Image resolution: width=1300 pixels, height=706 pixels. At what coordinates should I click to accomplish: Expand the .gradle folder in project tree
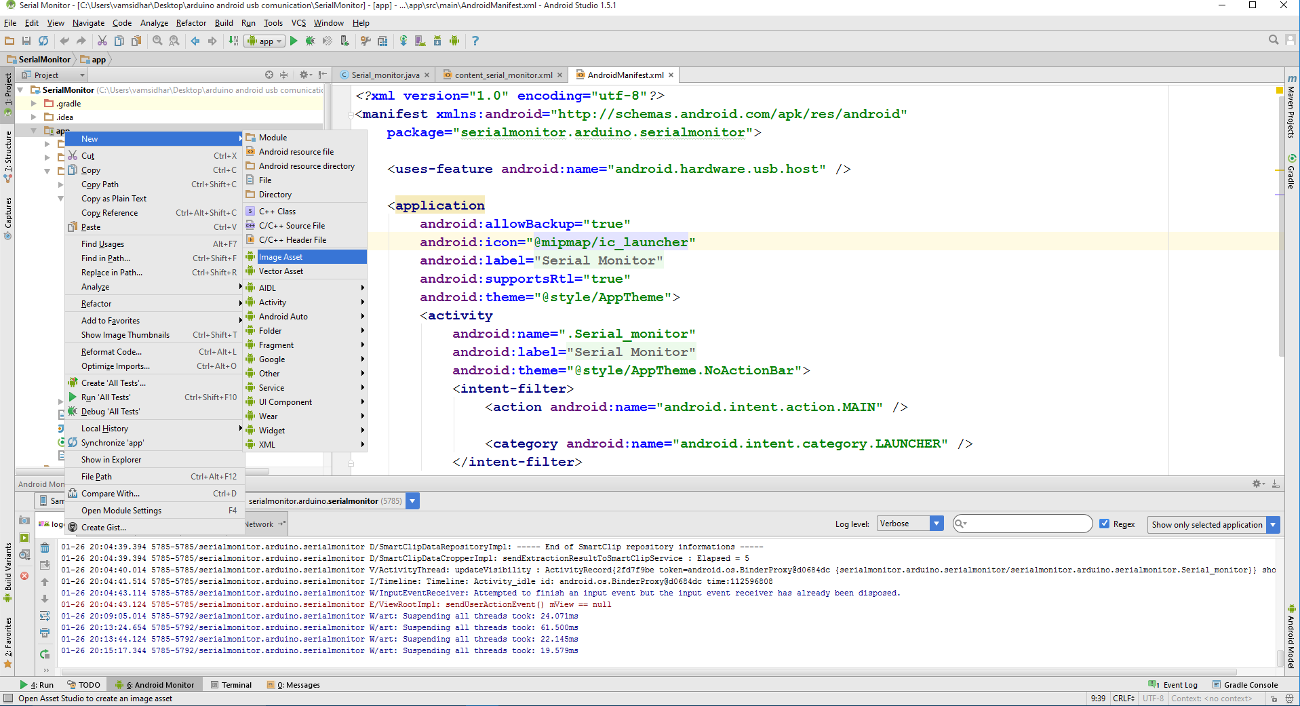[34, 104]
